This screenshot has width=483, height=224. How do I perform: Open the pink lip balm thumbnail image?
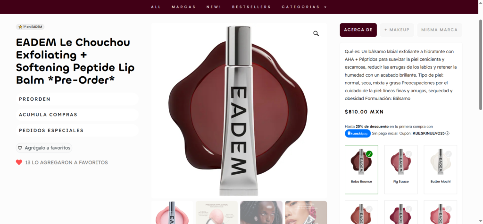[172, 212]
